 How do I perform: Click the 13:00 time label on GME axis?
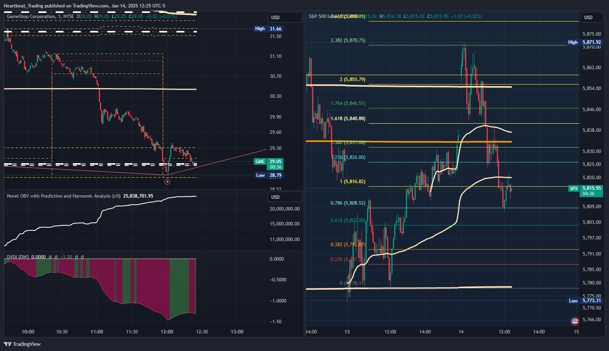click(x=237, y=332)
